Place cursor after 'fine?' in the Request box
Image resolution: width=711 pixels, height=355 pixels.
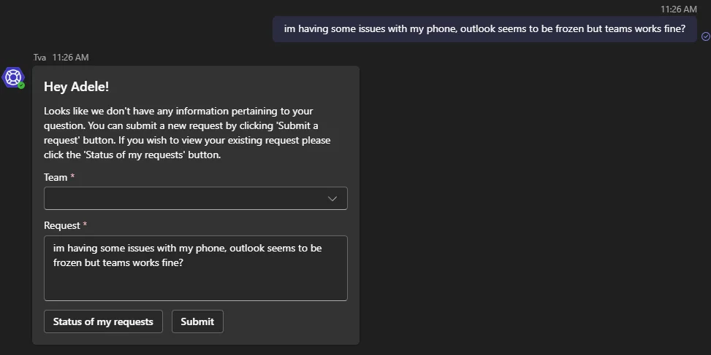tap(183, 262)
